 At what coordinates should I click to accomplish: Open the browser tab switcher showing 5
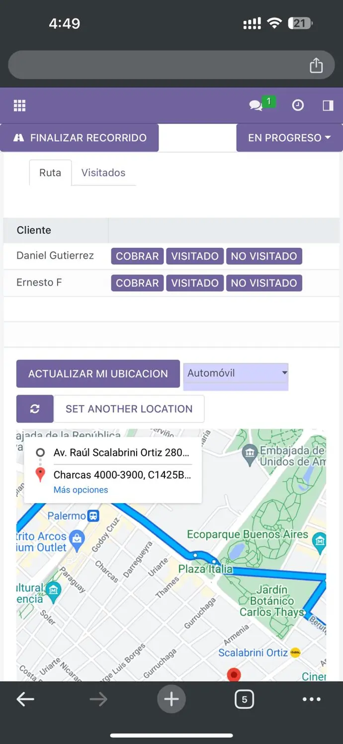tap(244, 699)
